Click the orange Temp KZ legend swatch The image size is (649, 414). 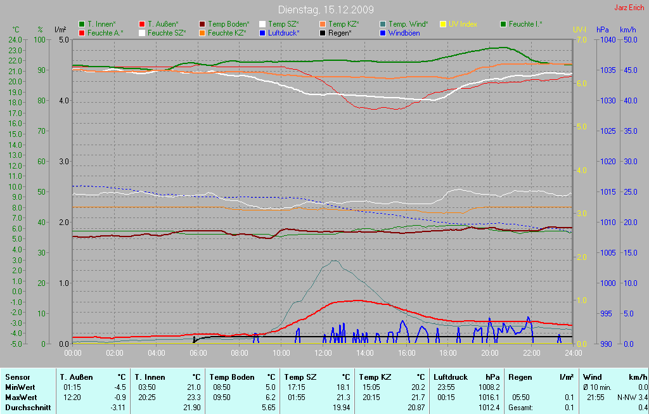(323, 25)
